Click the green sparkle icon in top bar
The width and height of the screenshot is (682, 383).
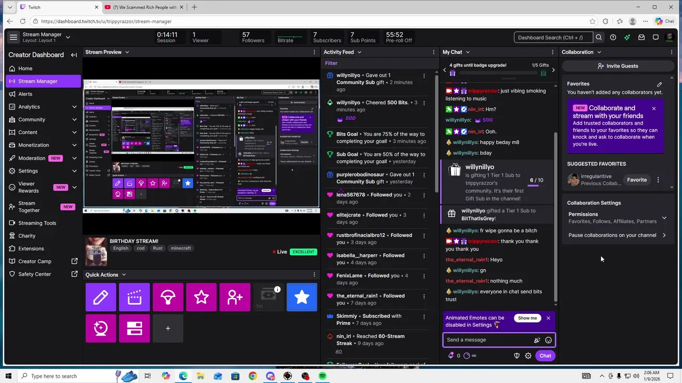click(x=627, y=37)
